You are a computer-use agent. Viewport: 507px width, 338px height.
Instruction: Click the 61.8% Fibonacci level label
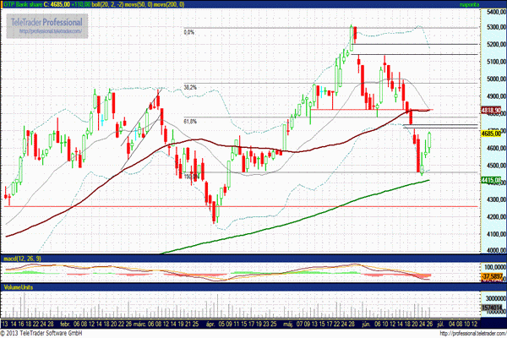[x=190, y=121]
